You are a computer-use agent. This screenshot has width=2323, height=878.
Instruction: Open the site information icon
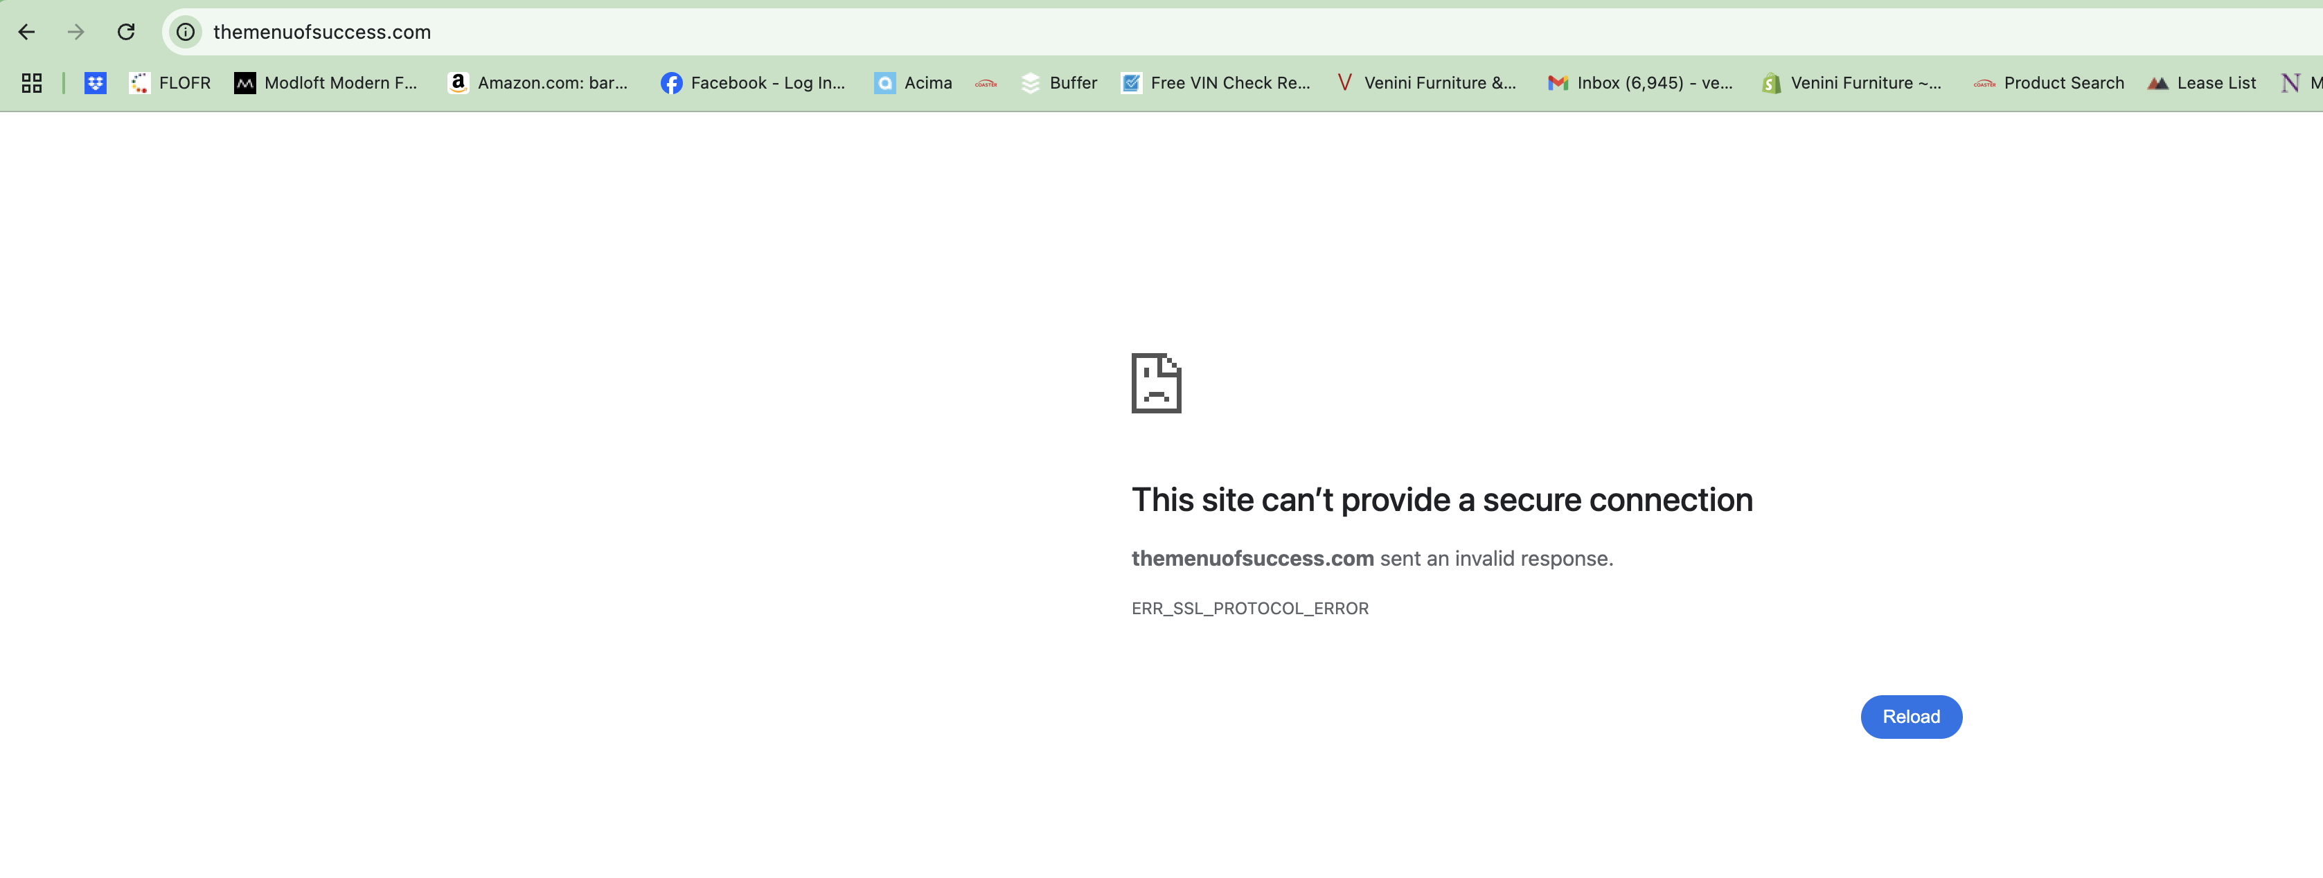(186, 33)
